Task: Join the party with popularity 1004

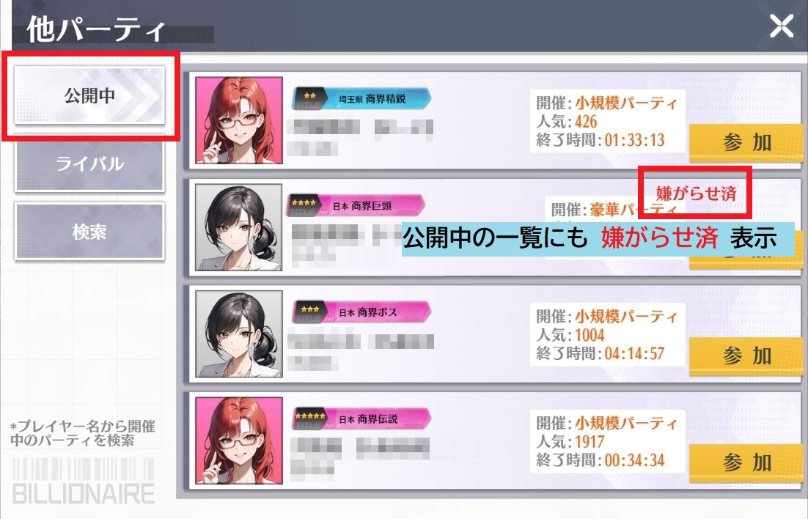Action: pos(746,356)
